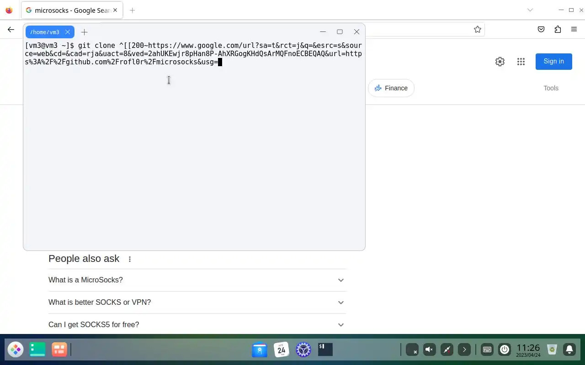The height and width of the screenshot is (365, 585).
Task: Open the orange multitasking view icon
Action: coord(59,350)
